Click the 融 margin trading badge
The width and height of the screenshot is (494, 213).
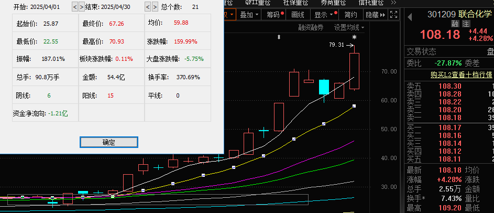[454, 24]
